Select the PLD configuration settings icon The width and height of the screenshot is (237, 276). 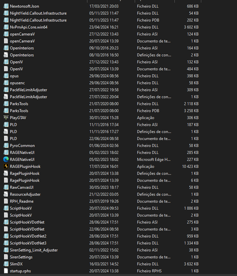coord(6,131)
